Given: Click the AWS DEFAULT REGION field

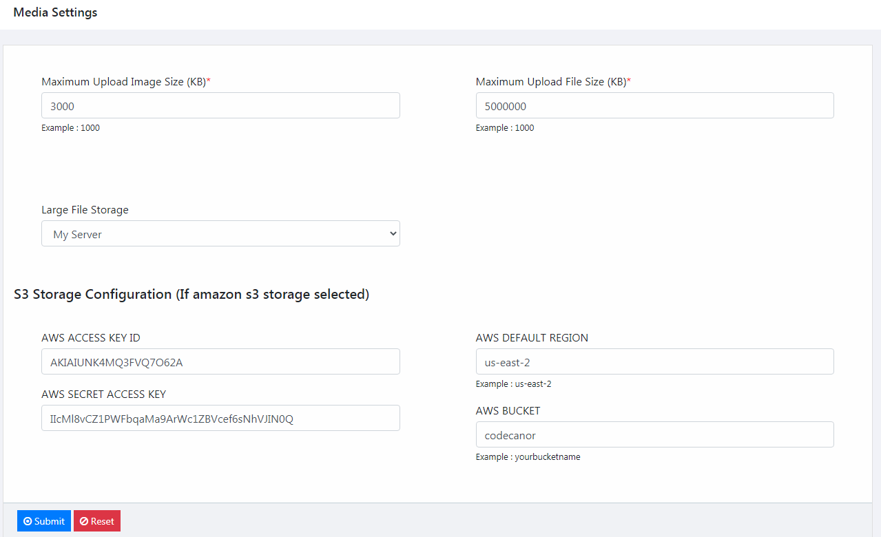Looking at the screenshot, I should (654, 361).
